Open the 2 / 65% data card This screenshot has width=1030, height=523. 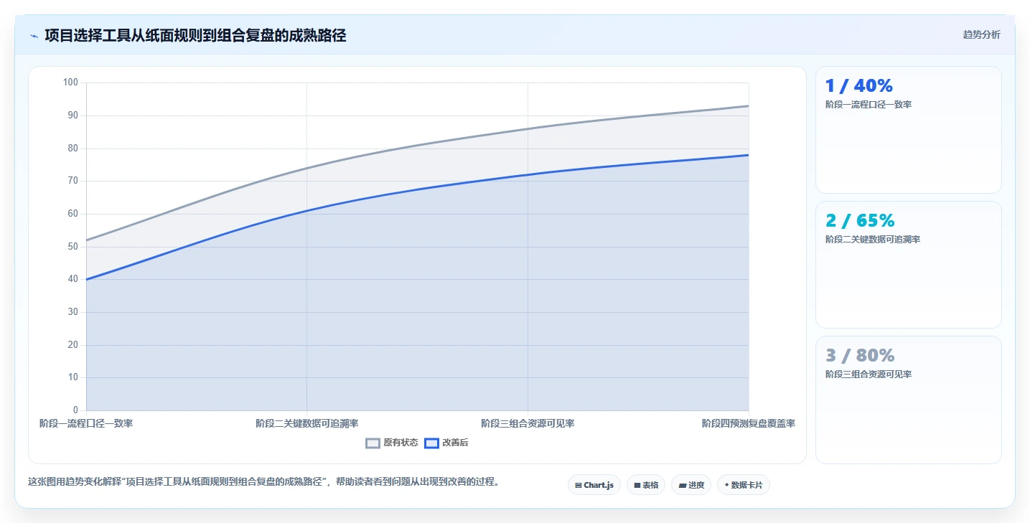point(909,265)
